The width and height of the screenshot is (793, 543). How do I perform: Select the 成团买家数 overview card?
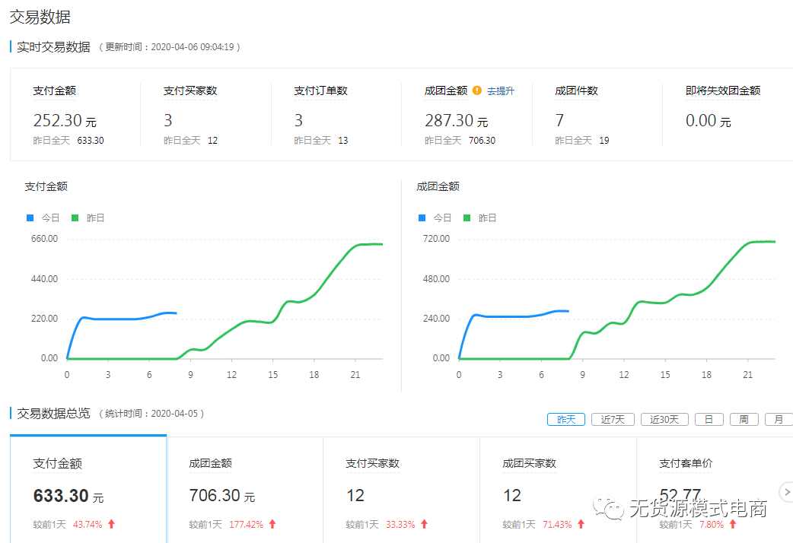(559, 491)
